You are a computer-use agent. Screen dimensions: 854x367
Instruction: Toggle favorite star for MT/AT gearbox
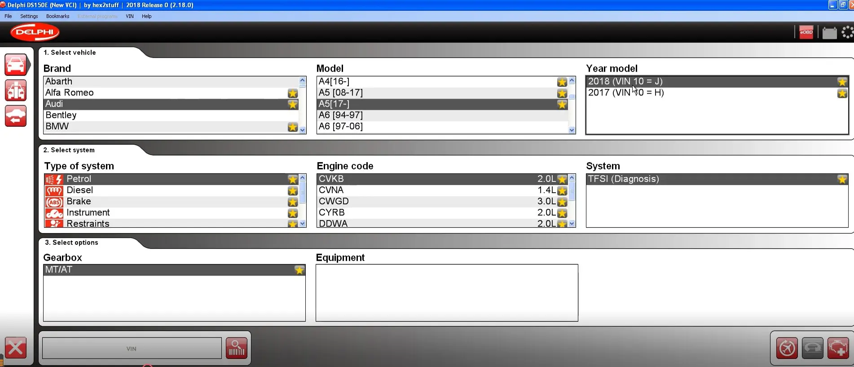point(299,270)
